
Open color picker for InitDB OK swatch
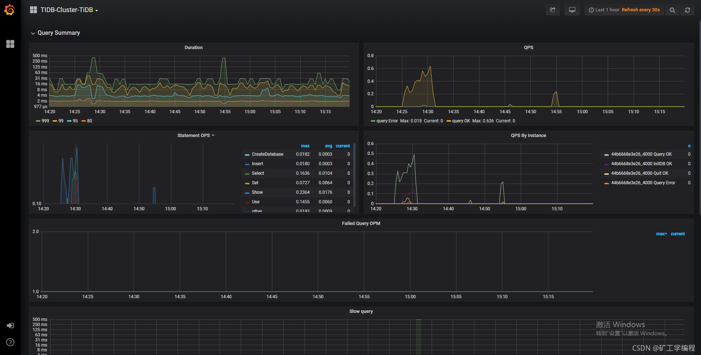[x=607, y=164]
